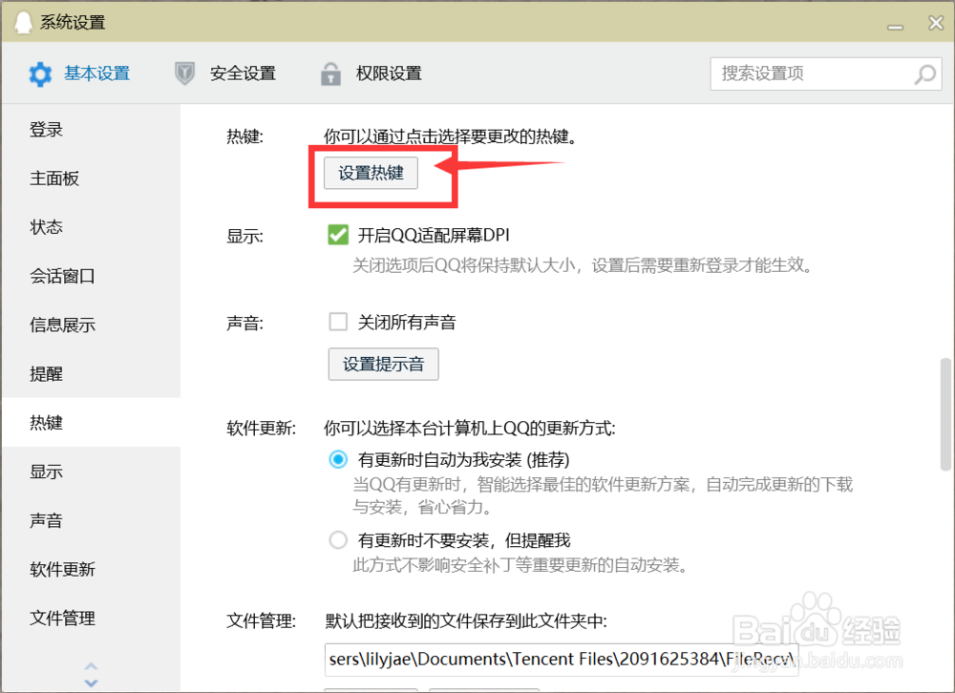Click the shield icon for 安全设置
This screenshot has height=693, width=955.
pyautogui.click(x=184, y=73)
